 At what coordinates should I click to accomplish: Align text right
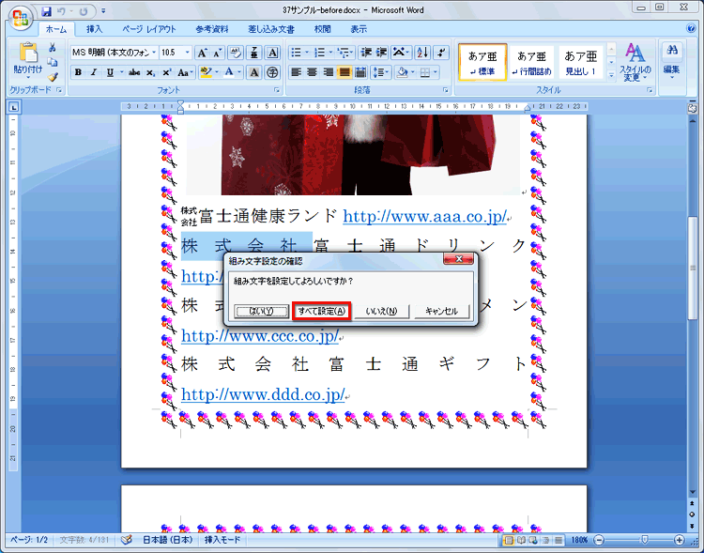(329, 72)
